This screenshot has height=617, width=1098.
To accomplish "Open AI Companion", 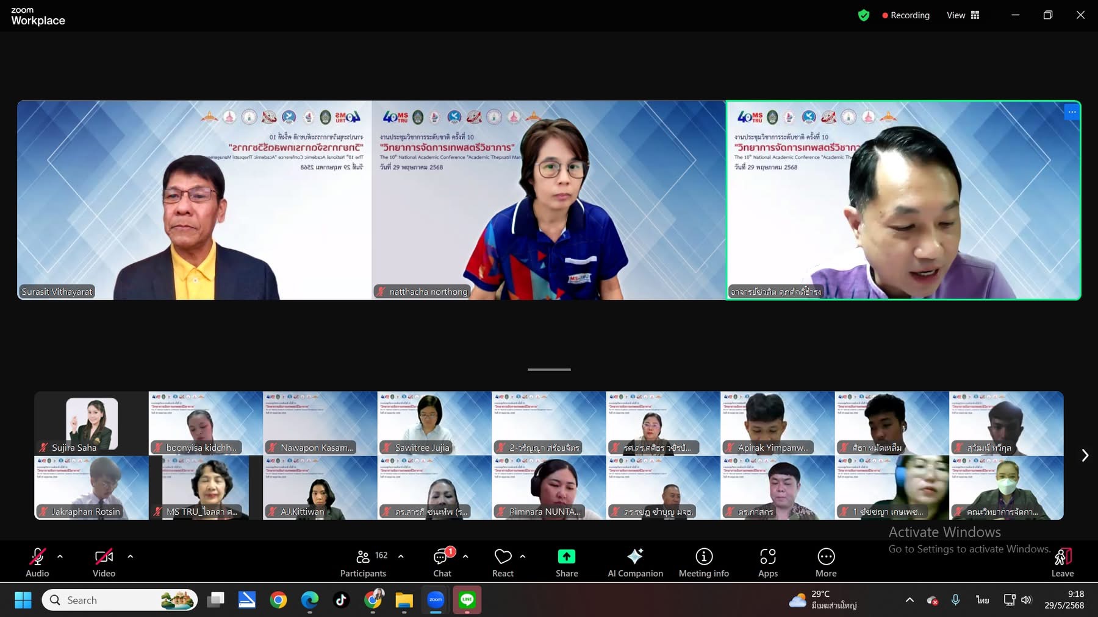I will point(635,562).
